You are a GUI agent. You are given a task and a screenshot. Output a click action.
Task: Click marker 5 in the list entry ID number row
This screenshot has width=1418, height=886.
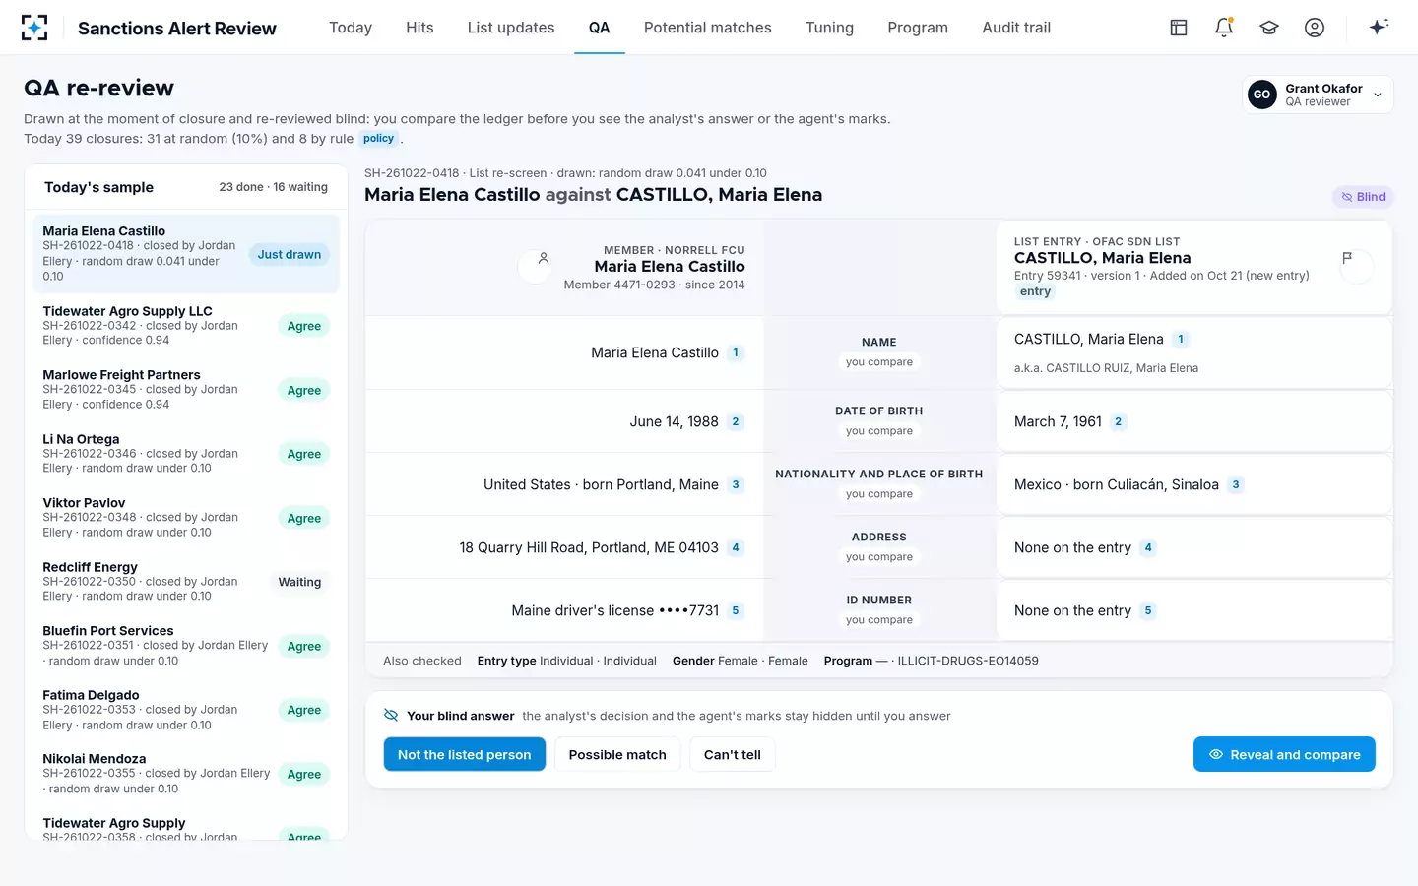(1148, 610)
